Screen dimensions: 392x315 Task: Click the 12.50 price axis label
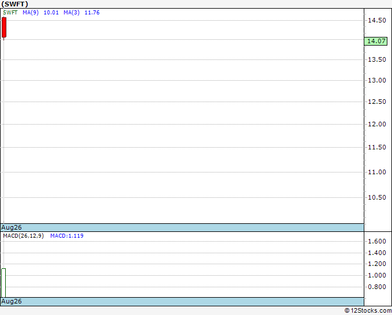tap(377, 102)
